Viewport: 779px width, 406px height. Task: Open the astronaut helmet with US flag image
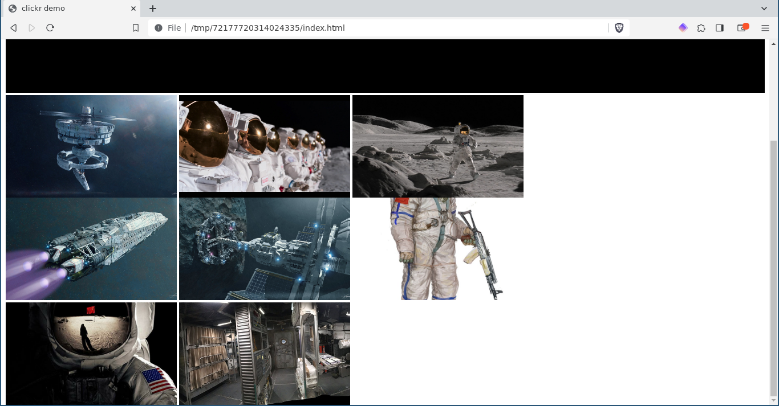coord(91,354)
